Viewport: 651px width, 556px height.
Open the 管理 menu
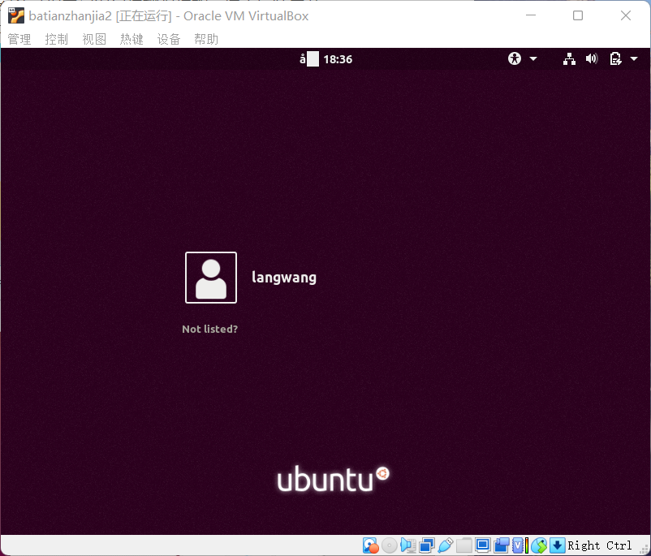click(x=19, y=39)
